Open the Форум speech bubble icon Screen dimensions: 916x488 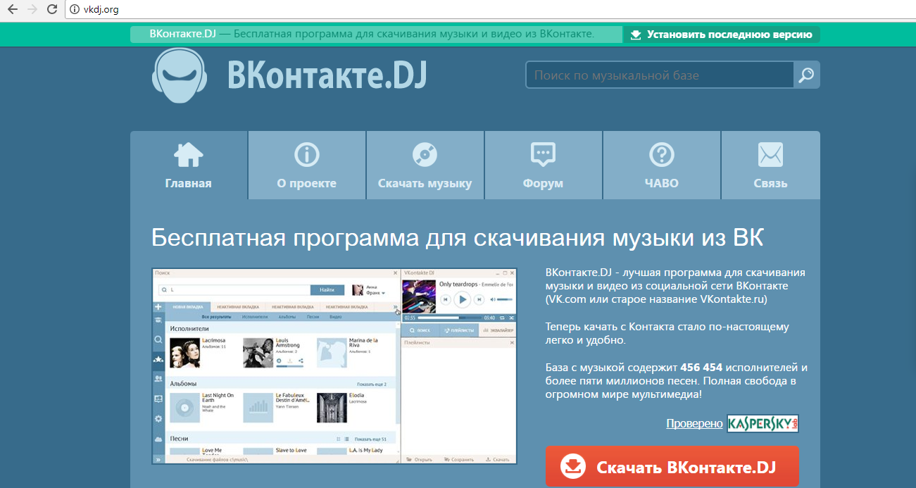click(543, 155)
